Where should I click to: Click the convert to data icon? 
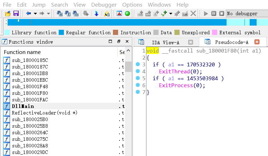point(148,13)
